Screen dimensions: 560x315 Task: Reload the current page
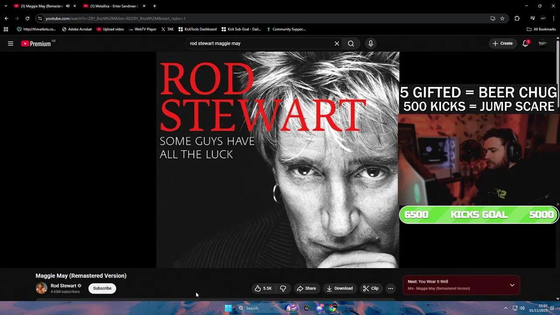[x=27, y=18]
